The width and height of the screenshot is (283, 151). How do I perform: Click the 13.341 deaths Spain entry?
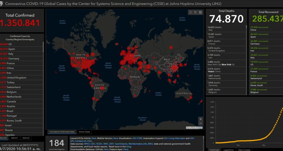(226, 35)
